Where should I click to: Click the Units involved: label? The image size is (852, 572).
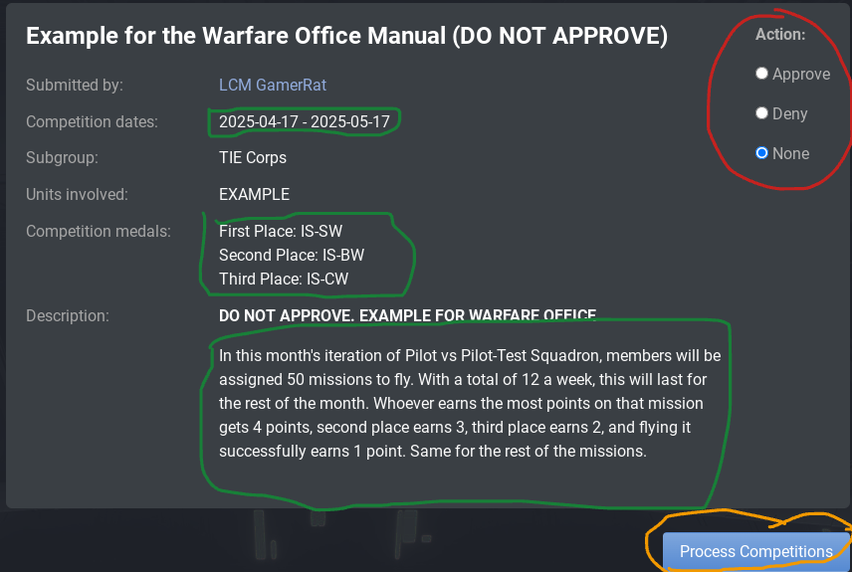click(78, 194)
